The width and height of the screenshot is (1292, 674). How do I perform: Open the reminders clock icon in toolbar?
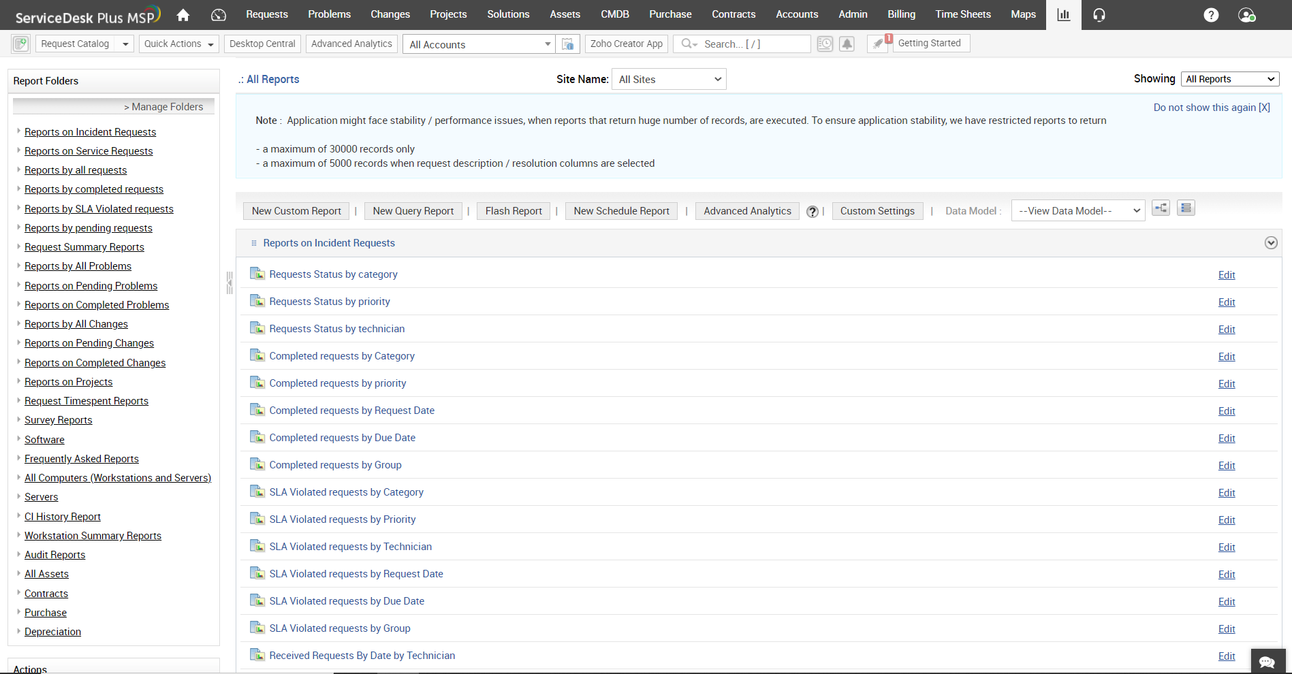click(825, 43)
